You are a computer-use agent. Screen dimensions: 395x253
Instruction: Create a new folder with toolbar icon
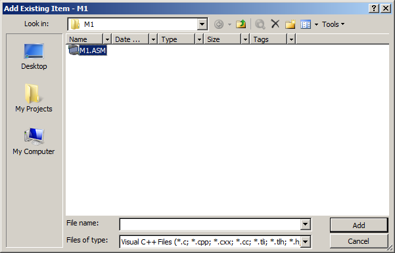point(290,24)
